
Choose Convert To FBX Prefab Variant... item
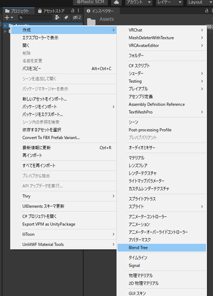(x=64, y=137)
